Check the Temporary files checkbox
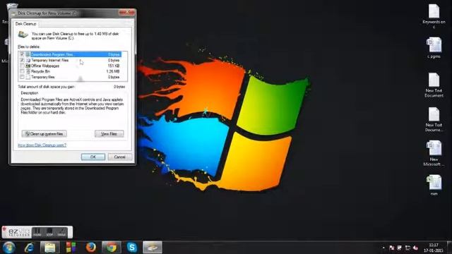Viewport: 452px width, 254px height. [x=22, y=77]
